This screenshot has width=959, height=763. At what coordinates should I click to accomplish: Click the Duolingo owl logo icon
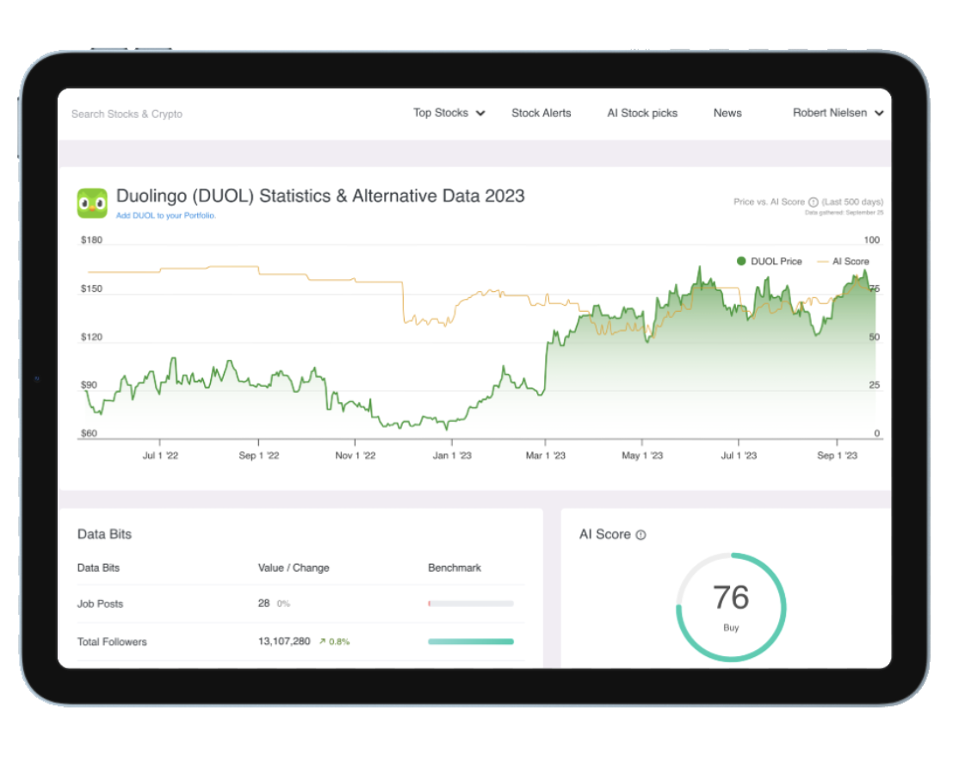90,202
